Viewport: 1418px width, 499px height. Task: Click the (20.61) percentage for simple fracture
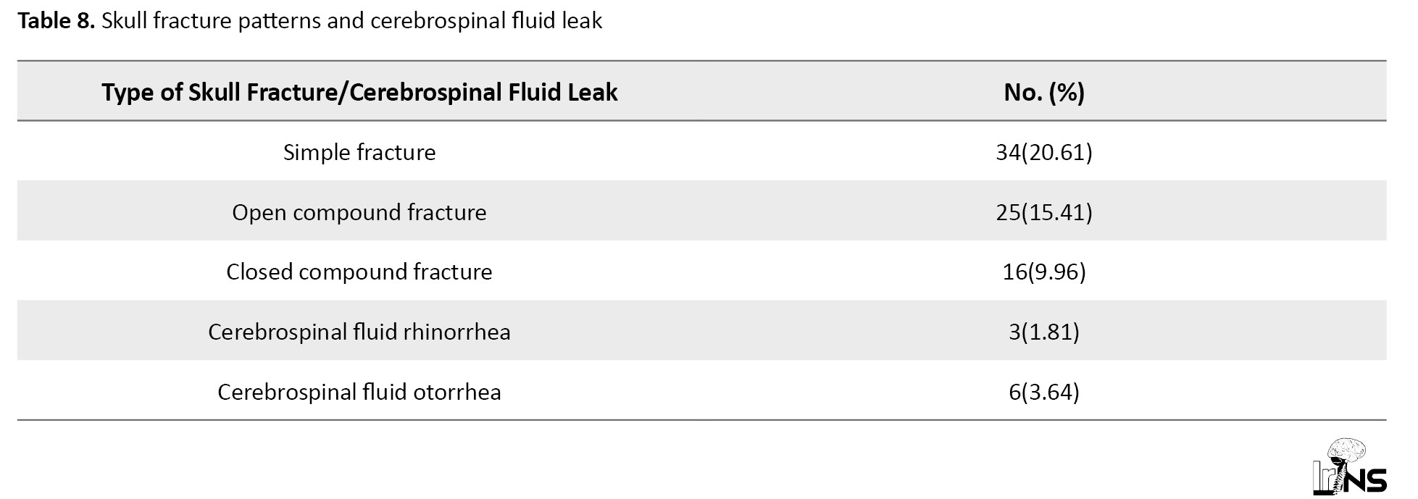click(x=1056, y=153)
